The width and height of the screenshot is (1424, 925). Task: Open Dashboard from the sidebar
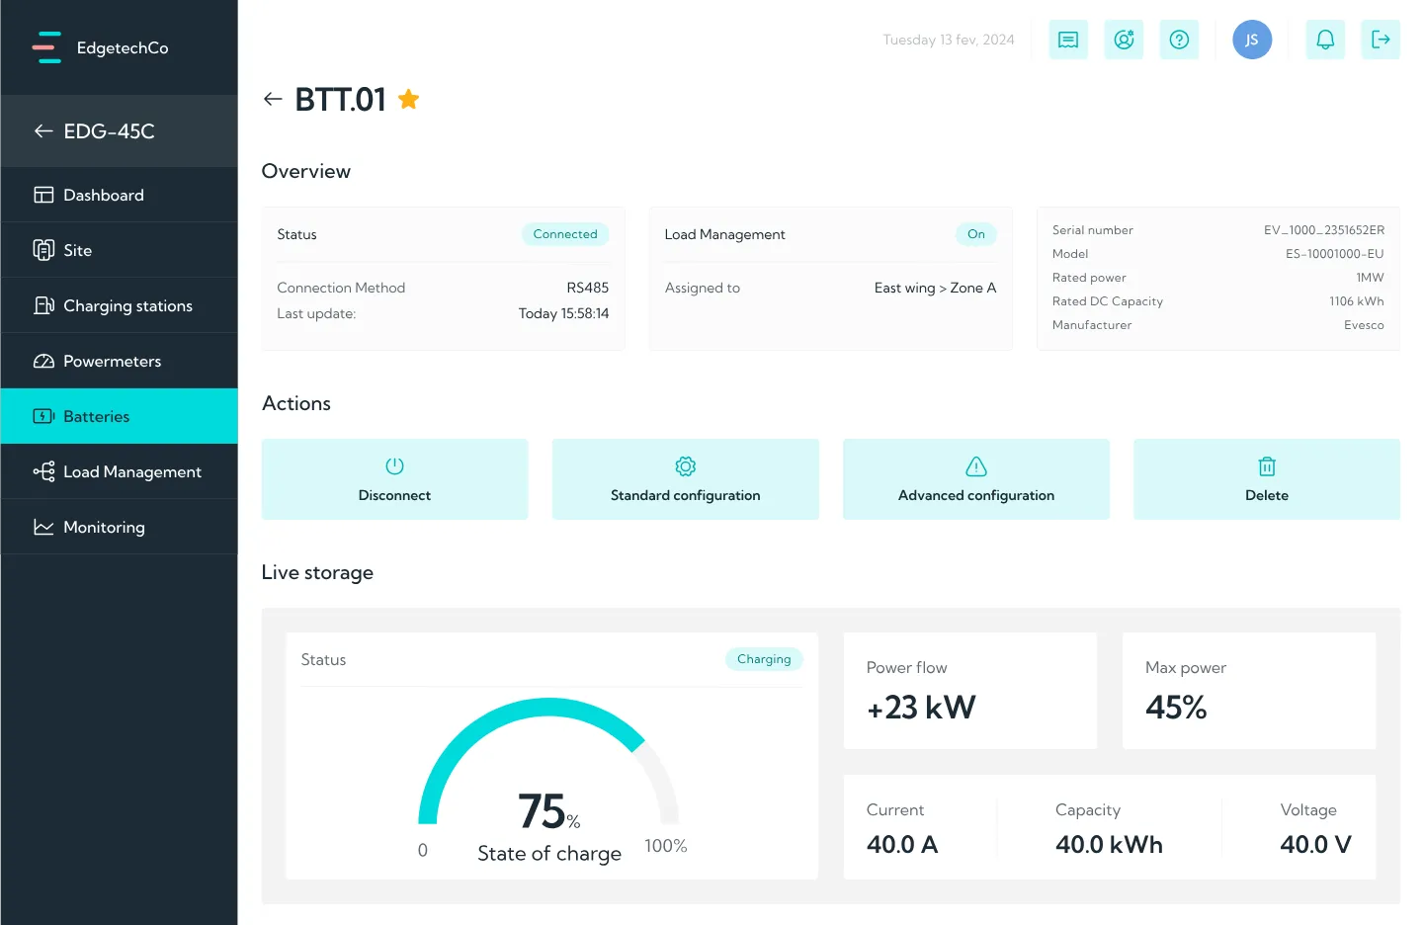119,195
